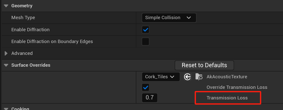
Task: Click the Override Transmission Loss label
Action: [237, 87]
